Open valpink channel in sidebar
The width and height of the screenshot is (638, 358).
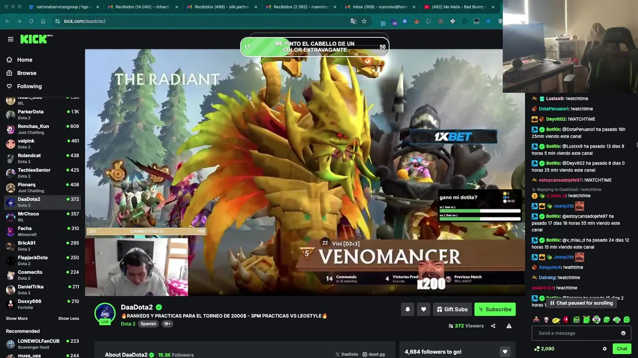42,144
